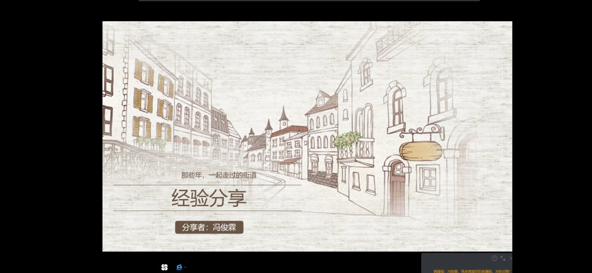
Task: Close the live chat popup panel
Action: (510, 258)
